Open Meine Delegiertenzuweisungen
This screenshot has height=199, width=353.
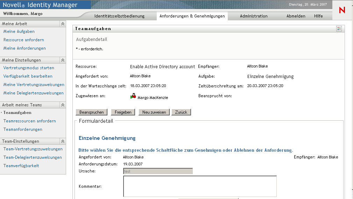33,93
